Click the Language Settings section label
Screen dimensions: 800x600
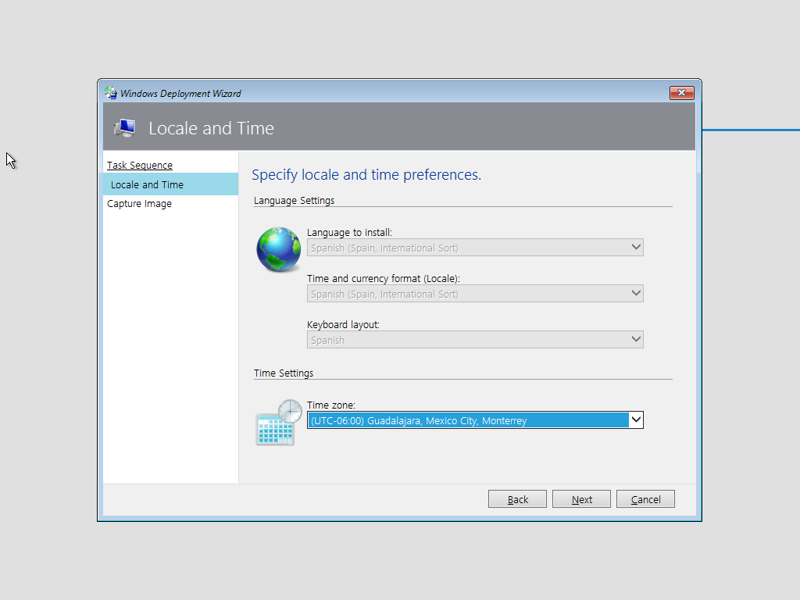click(294, 201)
